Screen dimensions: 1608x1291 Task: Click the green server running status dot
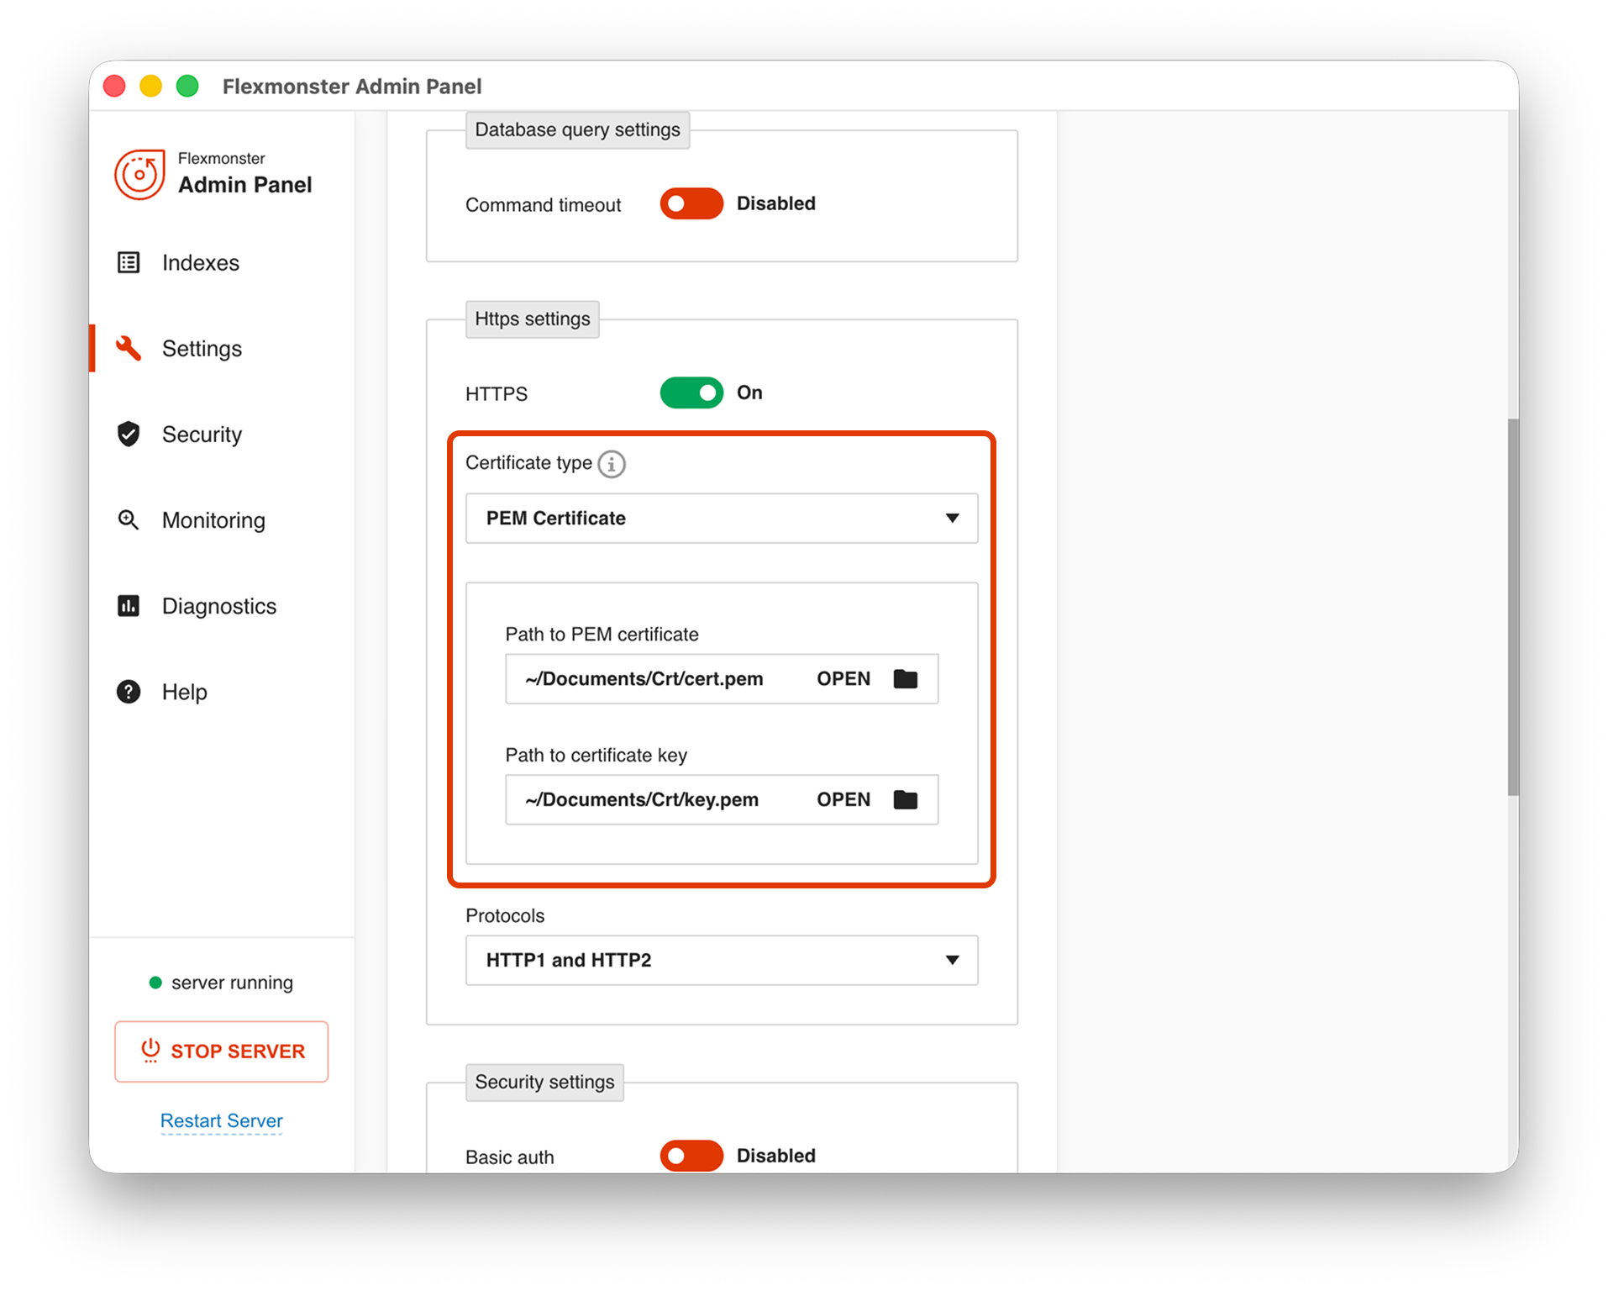pos(155,983)
